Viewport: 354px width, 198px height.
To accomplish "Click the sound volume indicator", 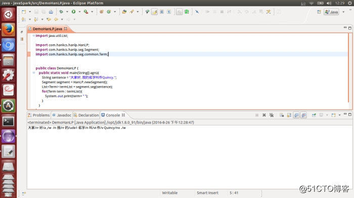I will (329, 3).
